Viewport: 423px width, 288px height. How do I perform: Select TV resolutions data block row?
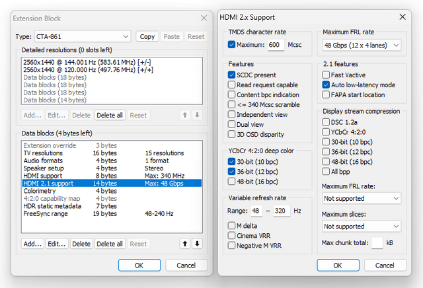click(x=112, y=153)
